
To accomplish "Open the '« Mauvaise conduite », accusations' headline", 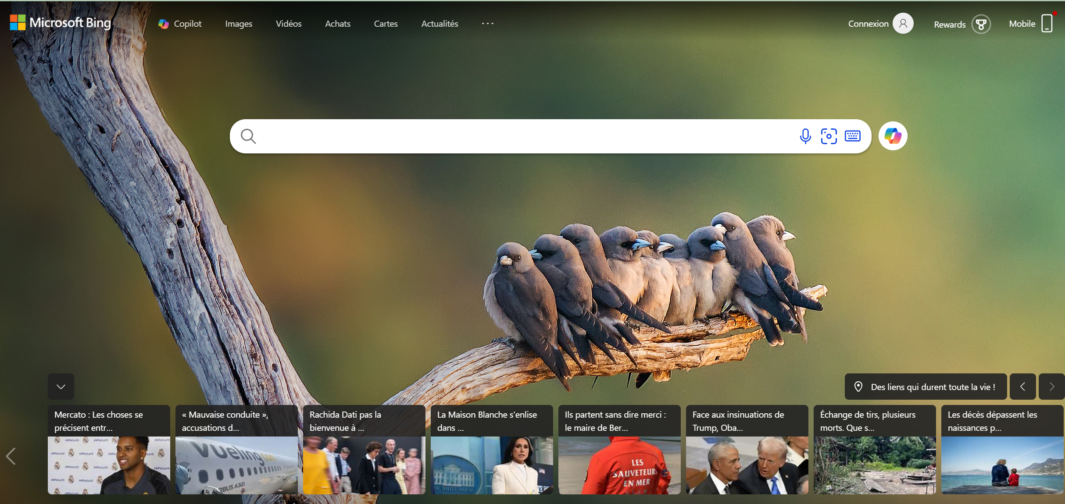I will pyautogui.click(x=225, y=421).
